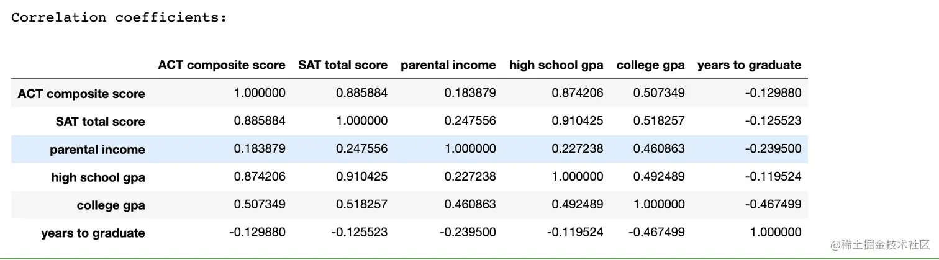Viewport: 939px width, 260px height.
Task: Select the college gpa row label
Action: (111, 205)
